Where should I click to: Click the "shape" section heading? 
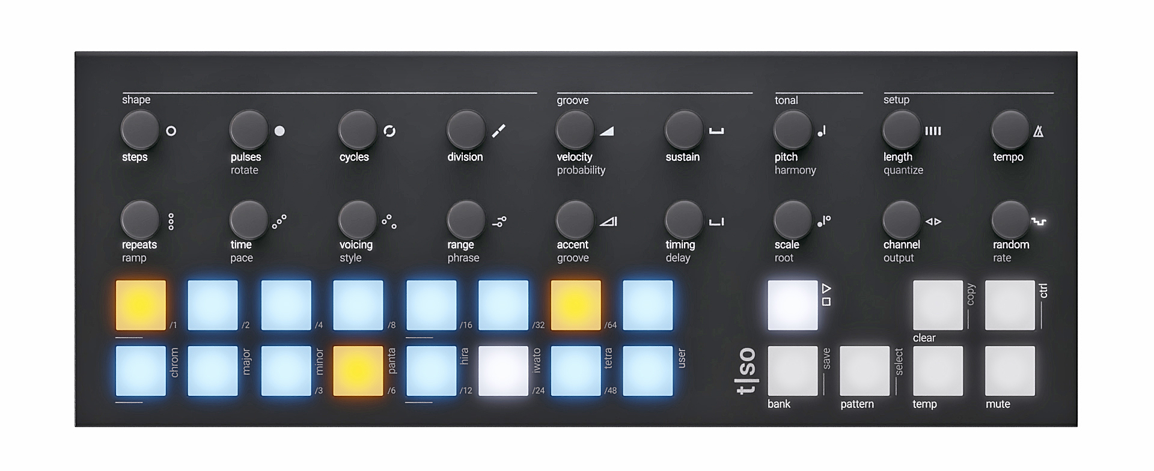136,100
